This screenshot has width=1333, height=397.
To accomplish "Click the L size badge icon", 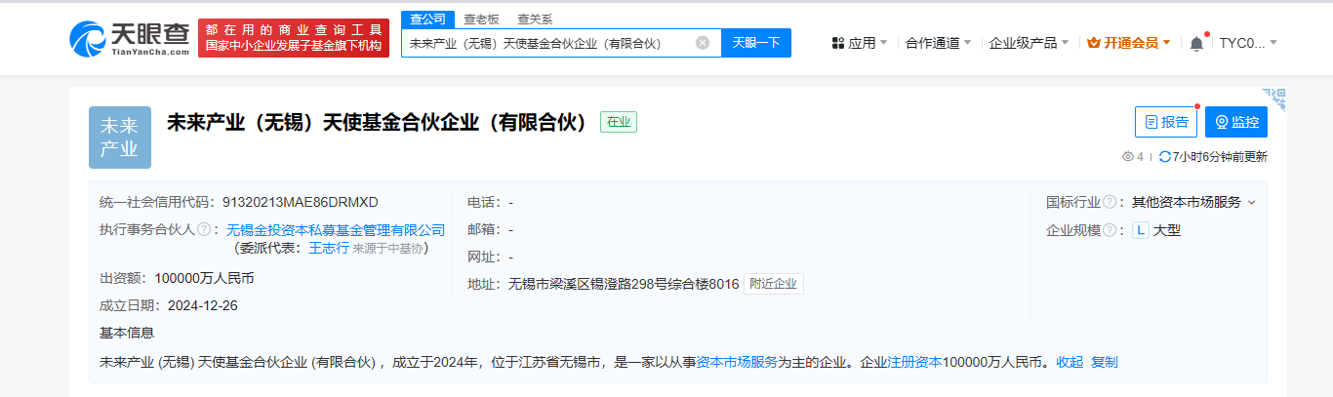I will click(x=1140, y=230).
